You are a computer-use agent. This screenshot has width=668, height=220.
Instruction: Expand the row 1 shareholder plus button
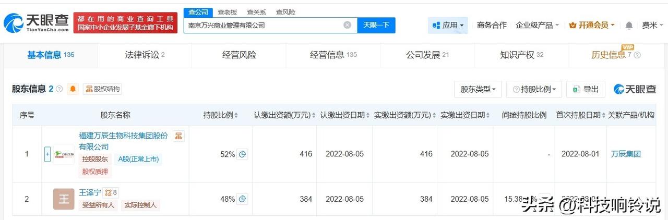point(47,154)
